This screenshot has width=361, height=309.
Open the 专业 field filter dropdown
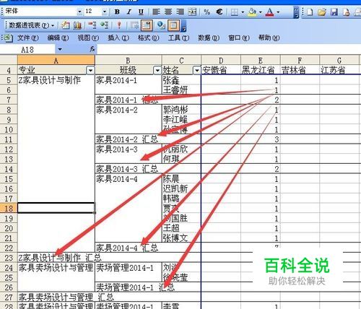point(90,71)
